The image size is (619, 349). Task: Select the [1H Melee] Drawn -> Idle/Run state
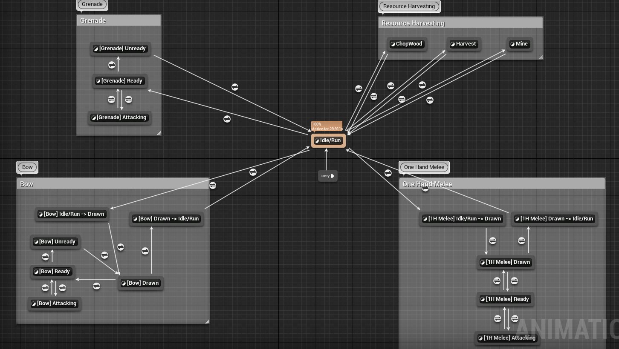[554, 219]
